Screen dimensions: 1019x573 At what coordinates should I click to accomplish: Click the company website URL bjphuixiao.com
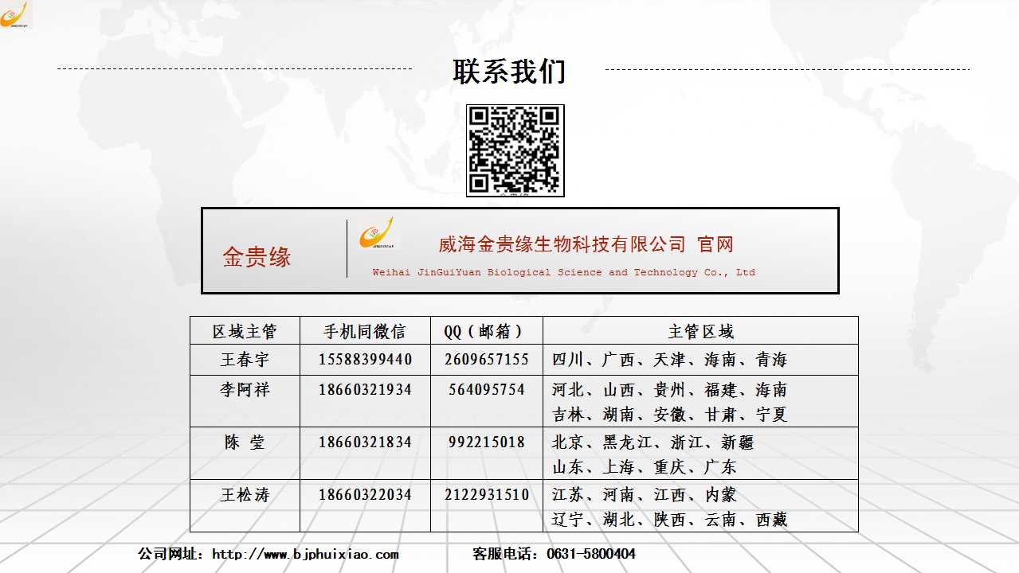pos(305,554)
